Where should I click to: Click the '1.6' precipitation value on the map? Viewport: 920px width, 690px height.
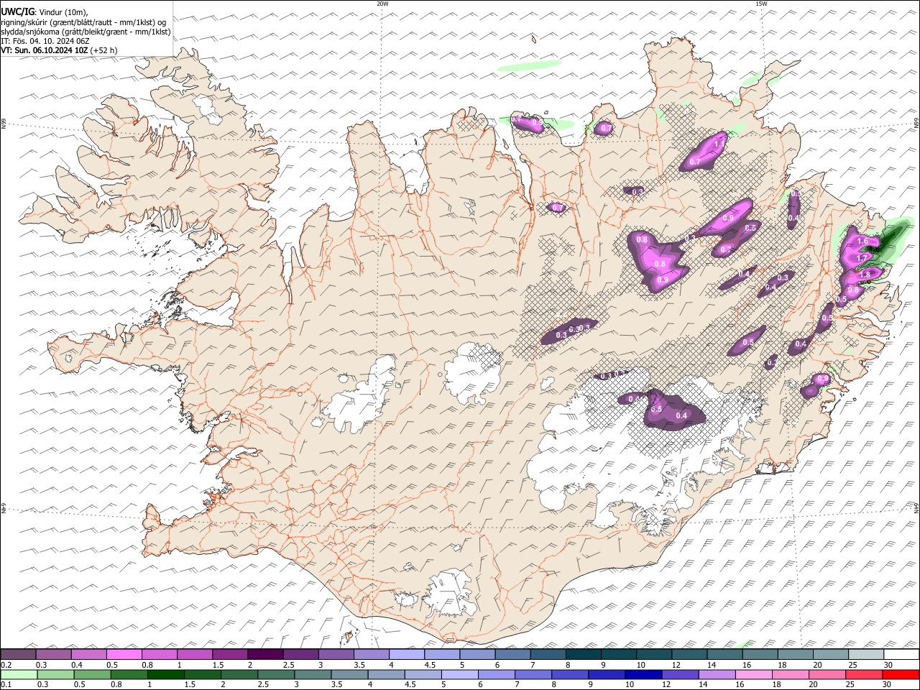(x=863, y=241)
